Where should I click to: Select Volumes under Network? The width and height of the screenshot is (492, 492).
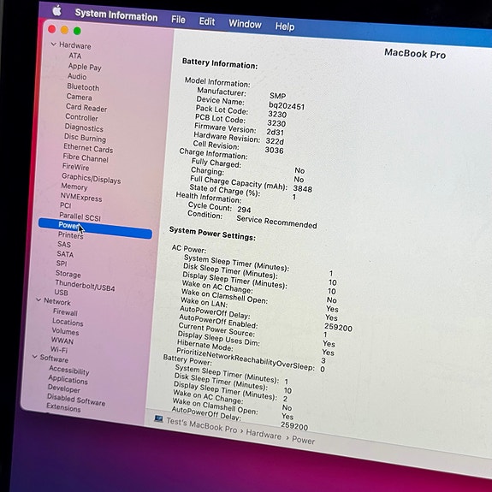click(65, 331)
